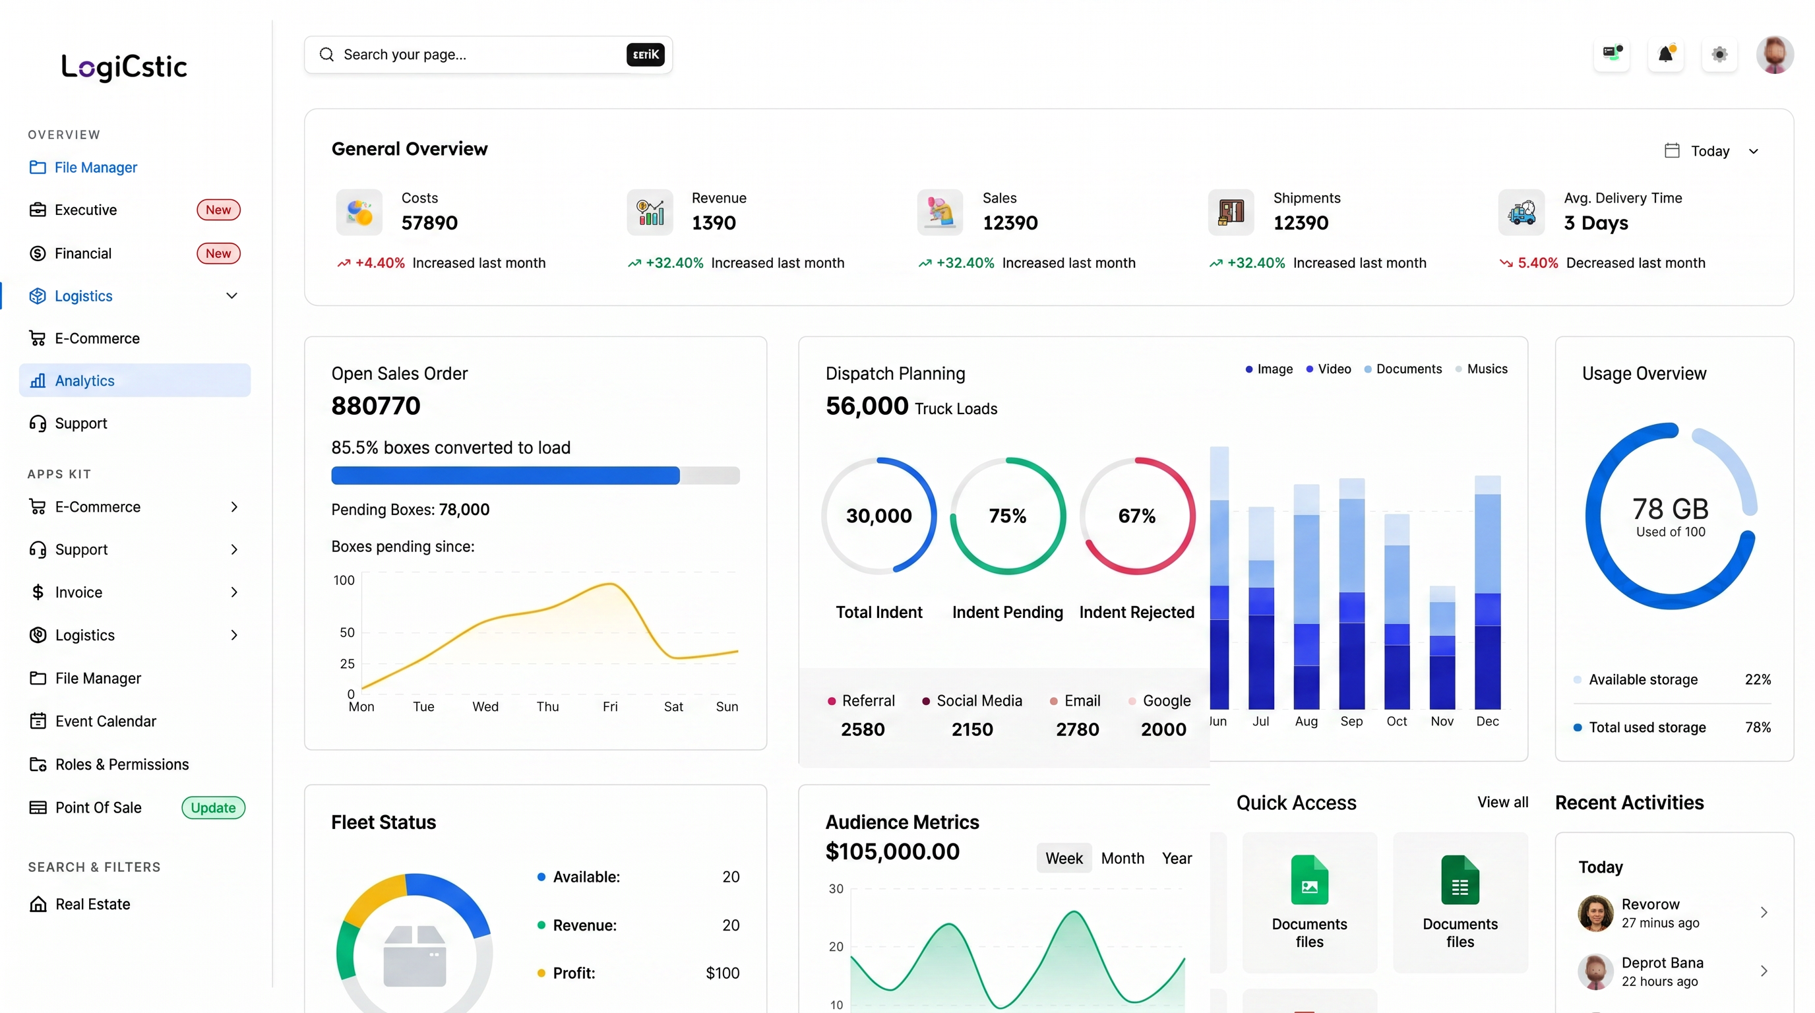Click the Point Of Sale icon
The image size is (1815, 1013).
coord(38,807)
